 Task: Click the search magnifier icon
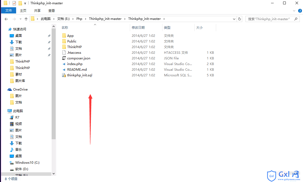point(296,19)
